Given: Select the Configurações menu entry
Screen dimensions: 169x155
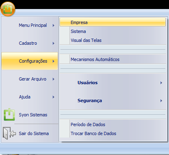Looking at the screenshot, I should point(30,61).
